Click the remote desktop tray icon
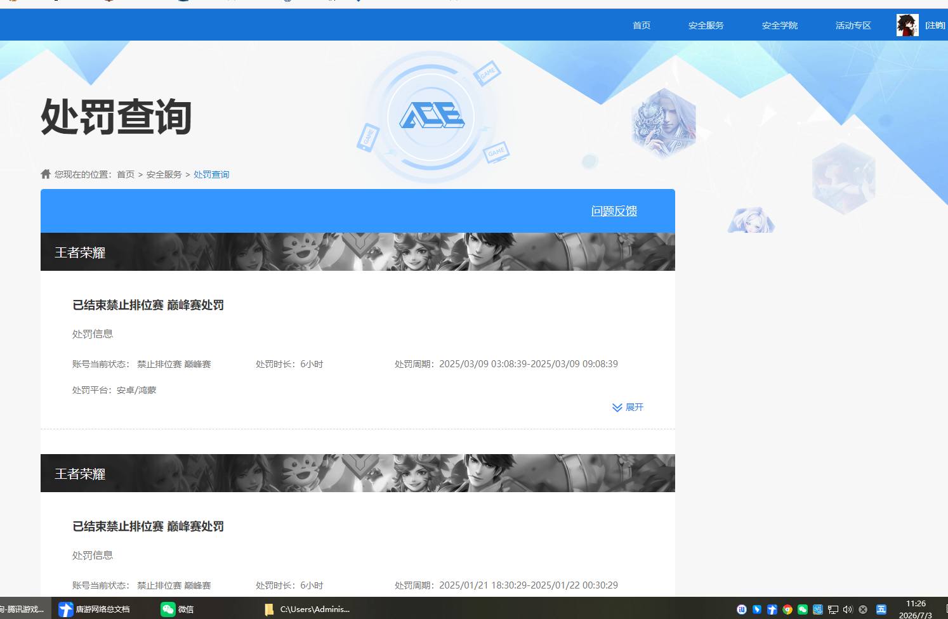948x619 pixels. pyautogui.click(x=818, y=609)
